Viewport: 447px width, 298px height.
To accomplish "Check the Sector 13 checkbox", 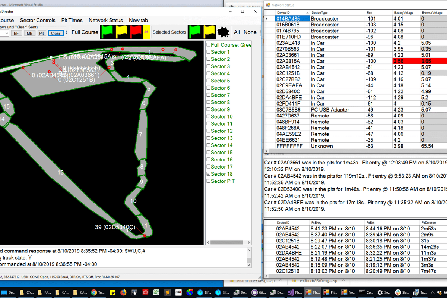I will [x=208, y=138].
